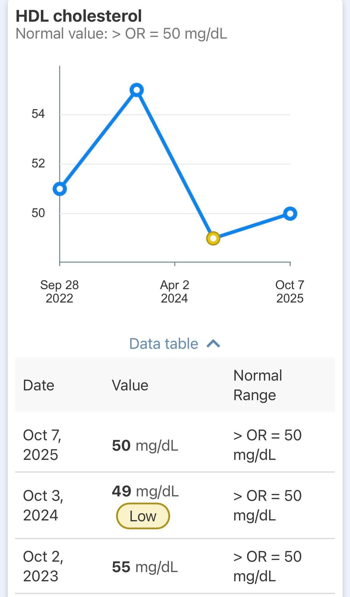350x597 pixels.
Task: Select the Oct 7, 2025 date cell
Action: pos(42,445)
